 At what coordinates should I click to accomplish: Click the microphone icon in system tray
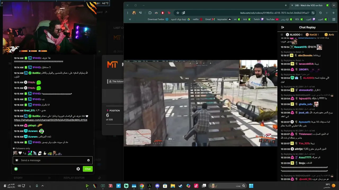[x=37, y=186]
